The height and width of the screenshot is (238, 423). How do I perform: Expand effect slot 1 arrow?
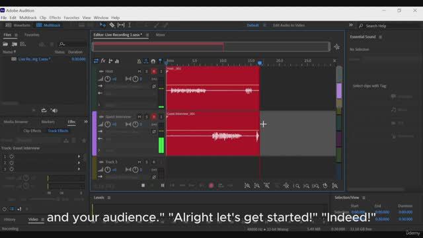(79, 156)
